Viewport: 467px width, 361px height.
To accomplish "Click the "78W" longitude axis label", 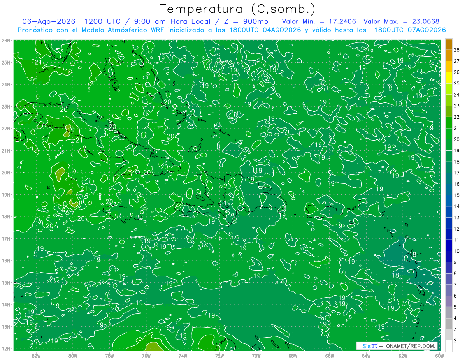I will (109, 356).
